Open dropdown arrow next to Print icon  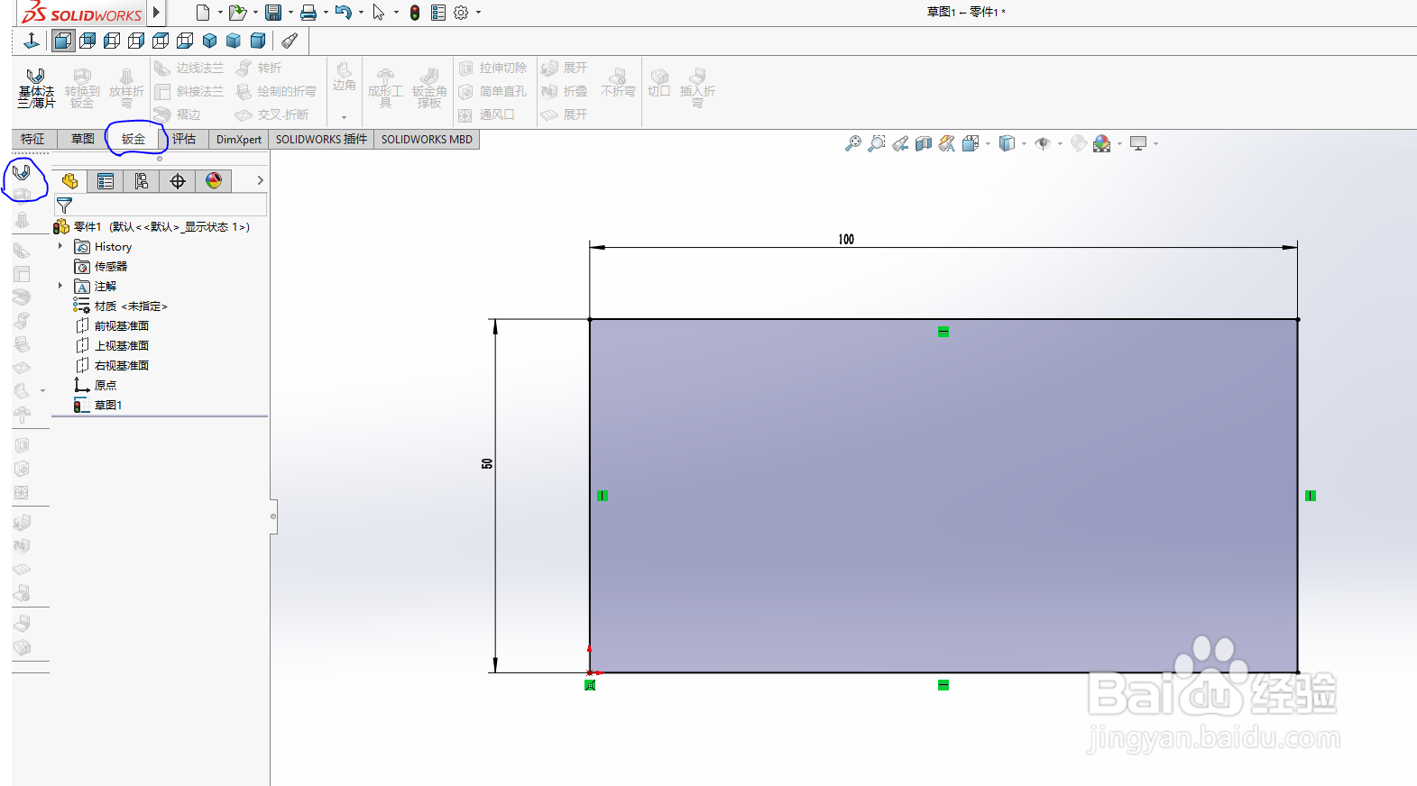click(326, 13)
